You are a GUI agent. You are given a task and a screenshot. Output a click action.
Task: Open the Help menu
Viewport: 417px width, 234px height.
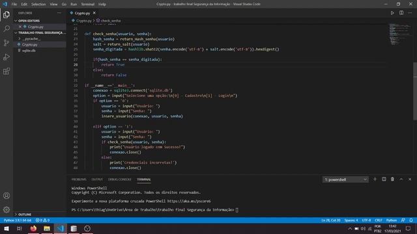pos(102,5)
